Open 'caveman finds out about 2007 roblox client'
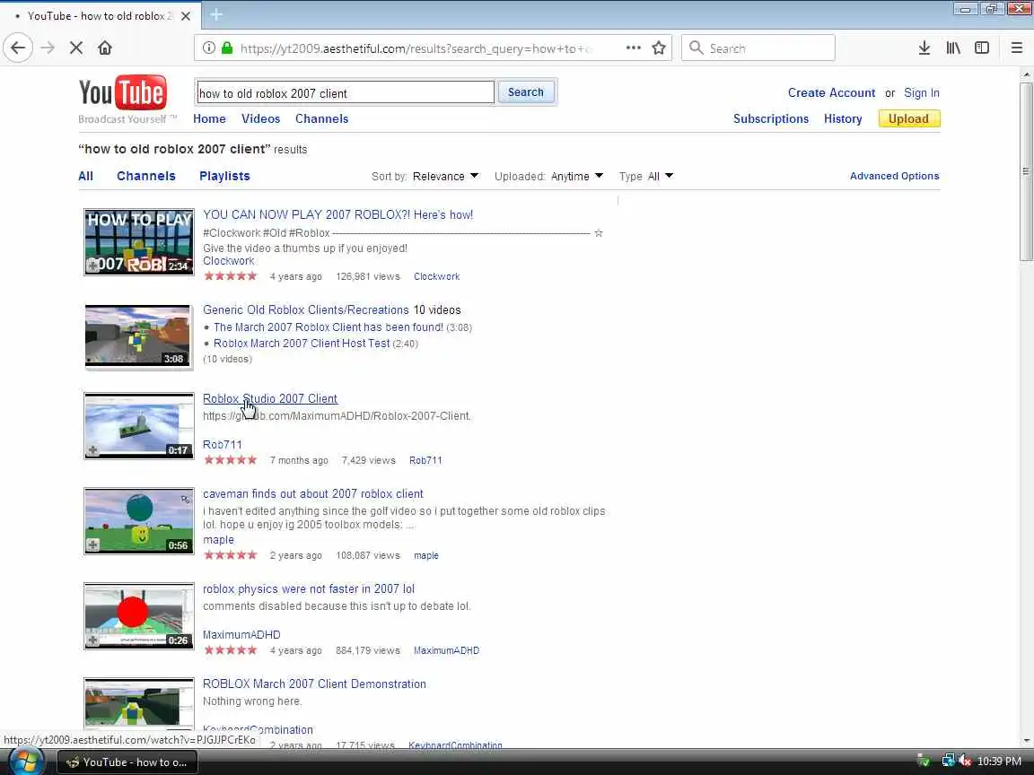Image resolution: width=1034 pixels, height=775 pixels. pos(312,493)
